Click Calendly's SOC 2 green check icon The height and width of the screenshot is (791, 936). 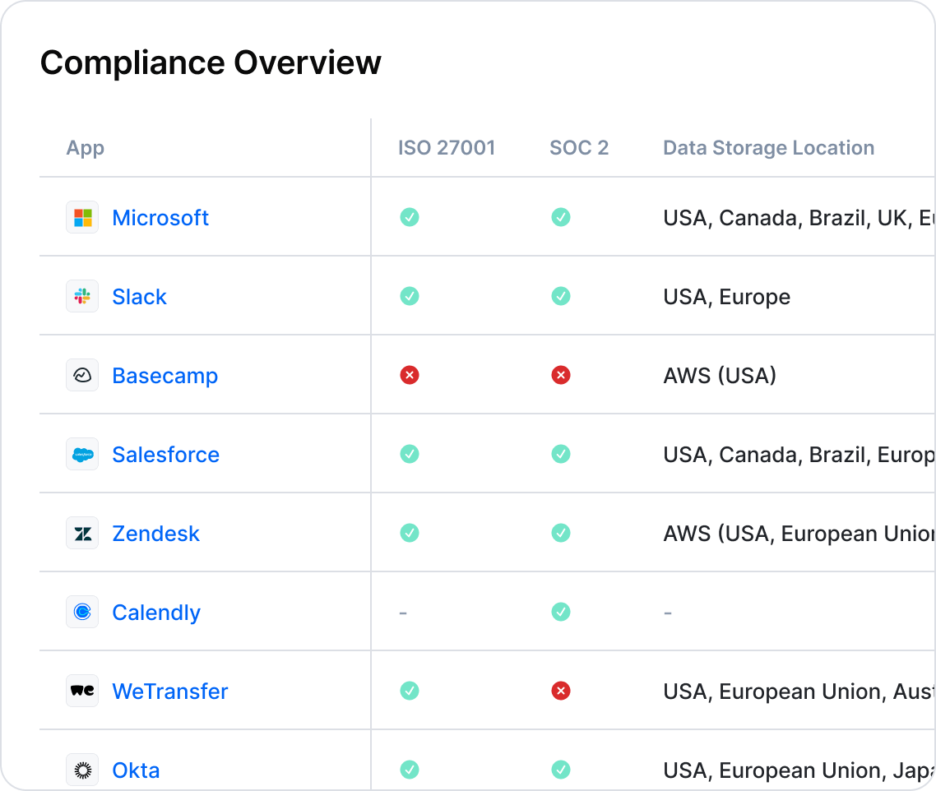[560, 612]
